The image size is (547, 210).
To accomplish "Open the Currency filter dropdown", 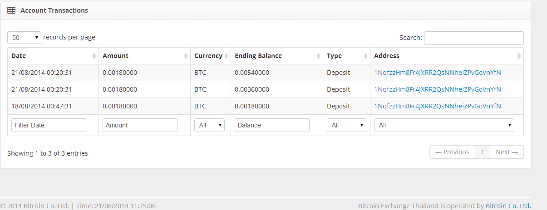I will click(x=209, y=125).
